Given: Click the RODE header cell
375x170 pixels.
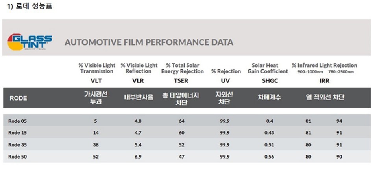Looking at the screenshot, I should click(18, 98).
